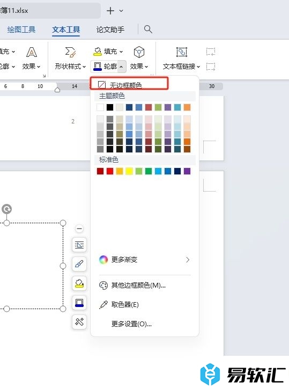Choose other border colors menu entry
The width and height of the screenshot is (289, 388).
pos(145,285)
